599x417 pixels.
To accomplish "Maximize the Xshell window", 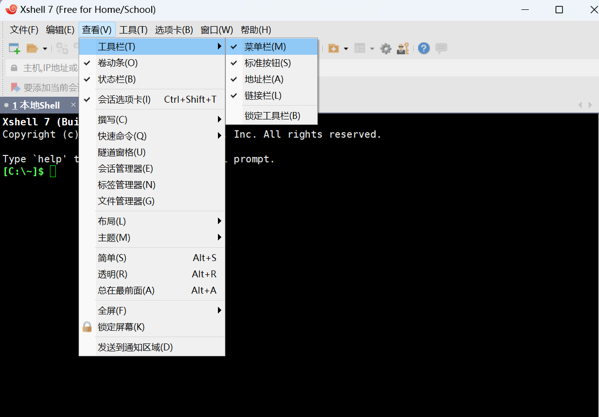I will 559,9.
